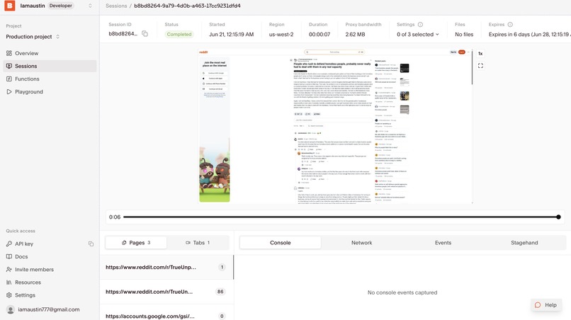
Task: Open Invite members
Action: point(34,270)
